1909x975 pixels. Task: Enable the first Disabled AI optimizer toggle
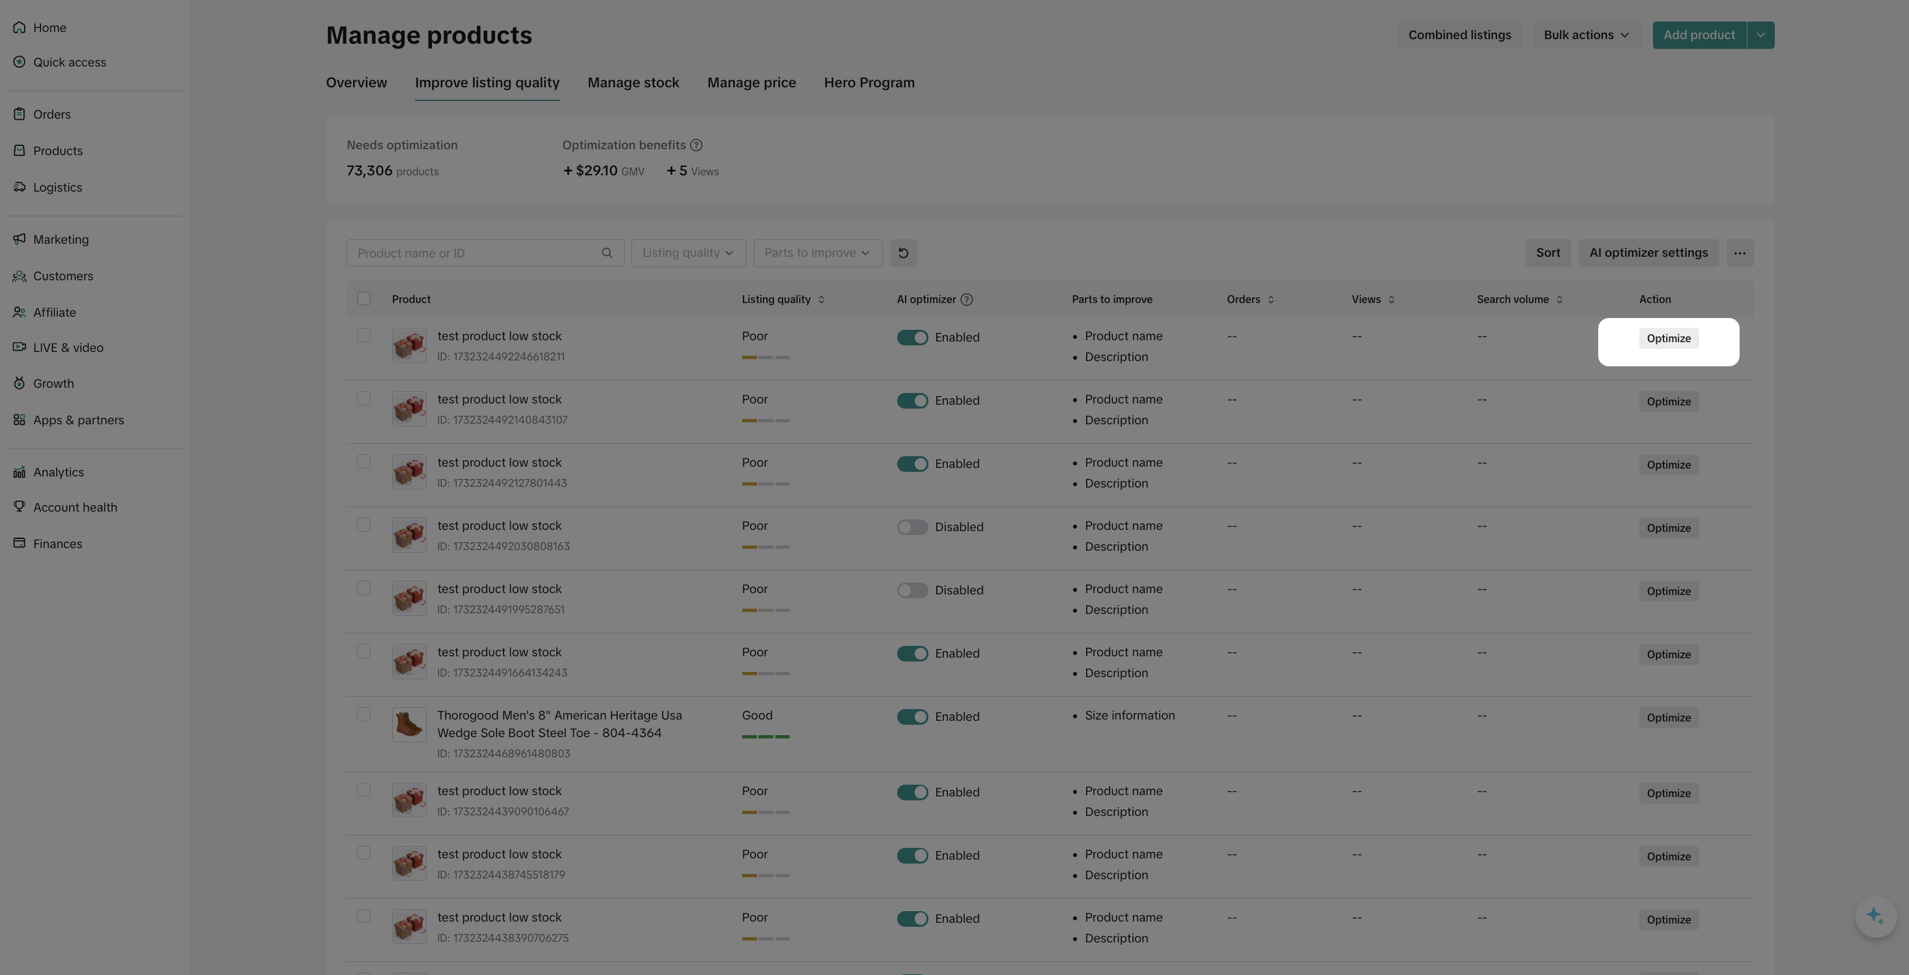(912, 527)
